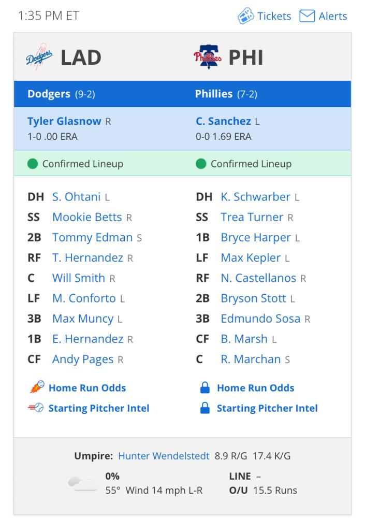Click the speeding baseball Starting Pitcher Intel icon
The width and height of the screenshot is (365, 518).
[36, 408]
